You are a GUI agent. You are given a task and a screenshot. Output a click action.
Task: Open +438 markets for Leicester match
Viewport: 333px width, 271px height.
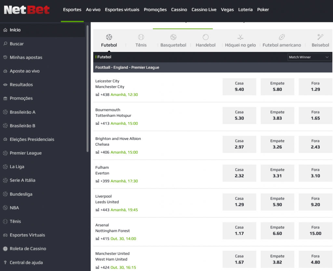[x=105, y=94]
